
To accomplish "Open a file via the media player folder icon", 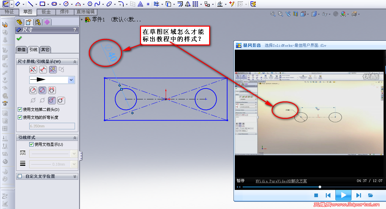I will (x=371, y=195).
